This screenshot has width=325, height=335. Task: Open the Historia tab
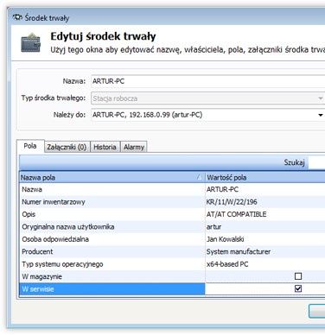[105, 147]
